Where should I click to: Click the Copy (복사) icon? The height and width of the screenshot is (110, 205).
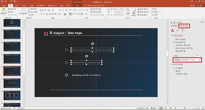9,12
